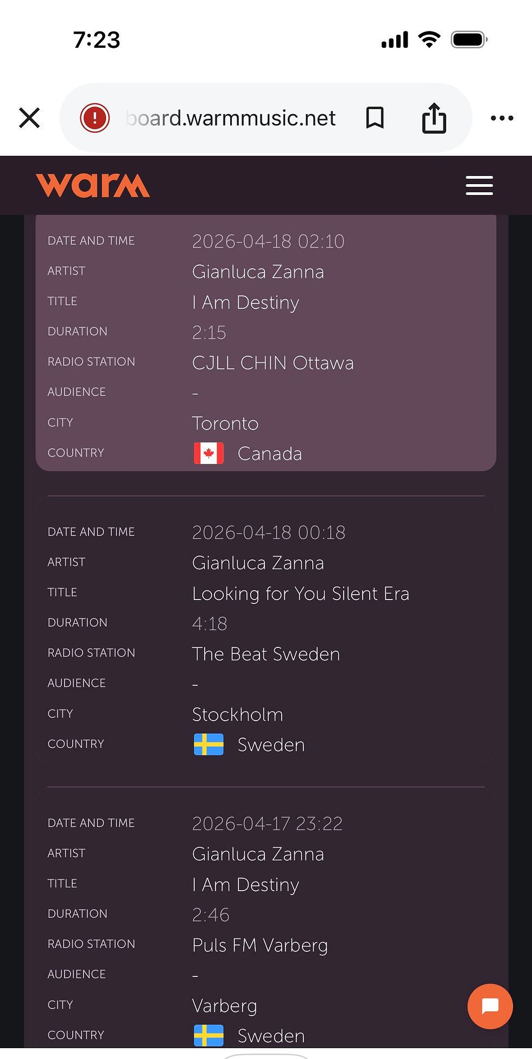
Task: Tap the Sweden flag in Varberg entry
Action: coord(208,1036)
